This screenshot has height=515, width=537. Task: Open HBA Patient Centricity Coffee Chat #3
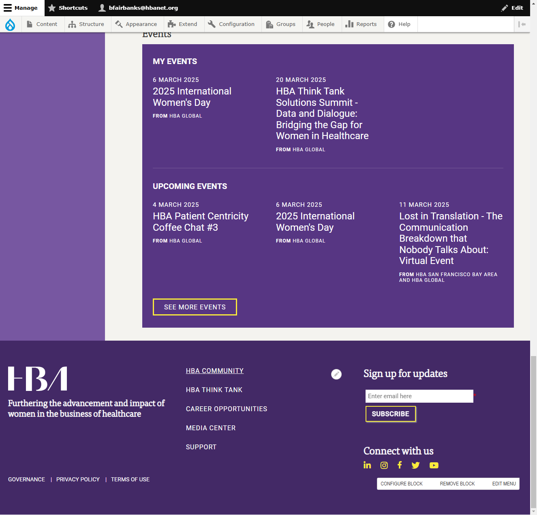(201, 222)
